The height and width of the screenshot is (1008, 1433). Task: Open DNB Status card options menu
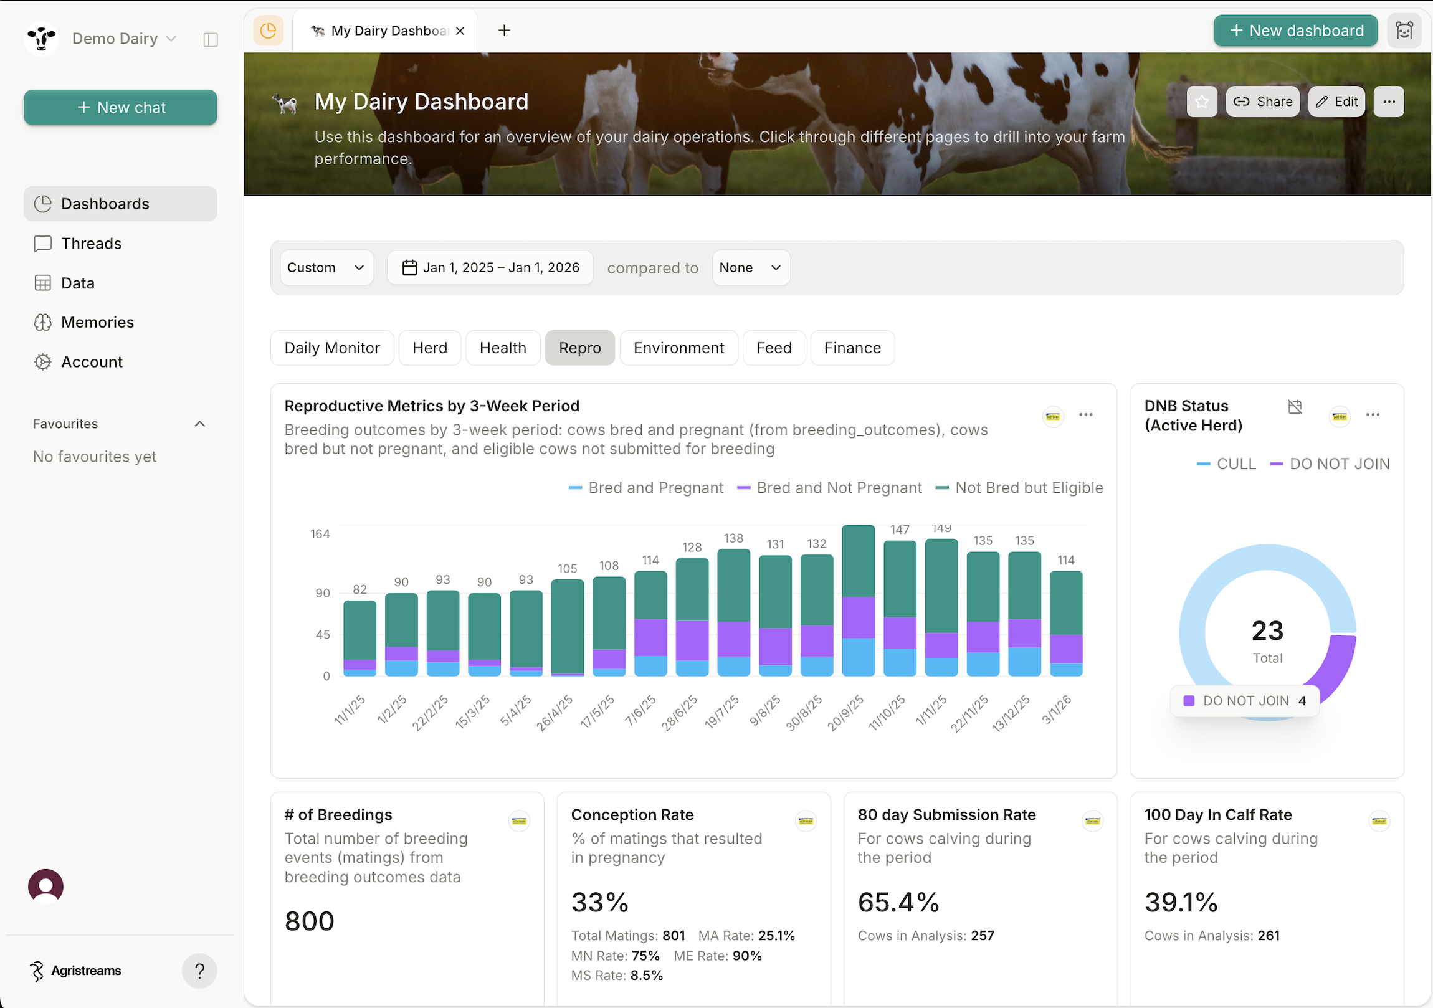point(1373,415)
